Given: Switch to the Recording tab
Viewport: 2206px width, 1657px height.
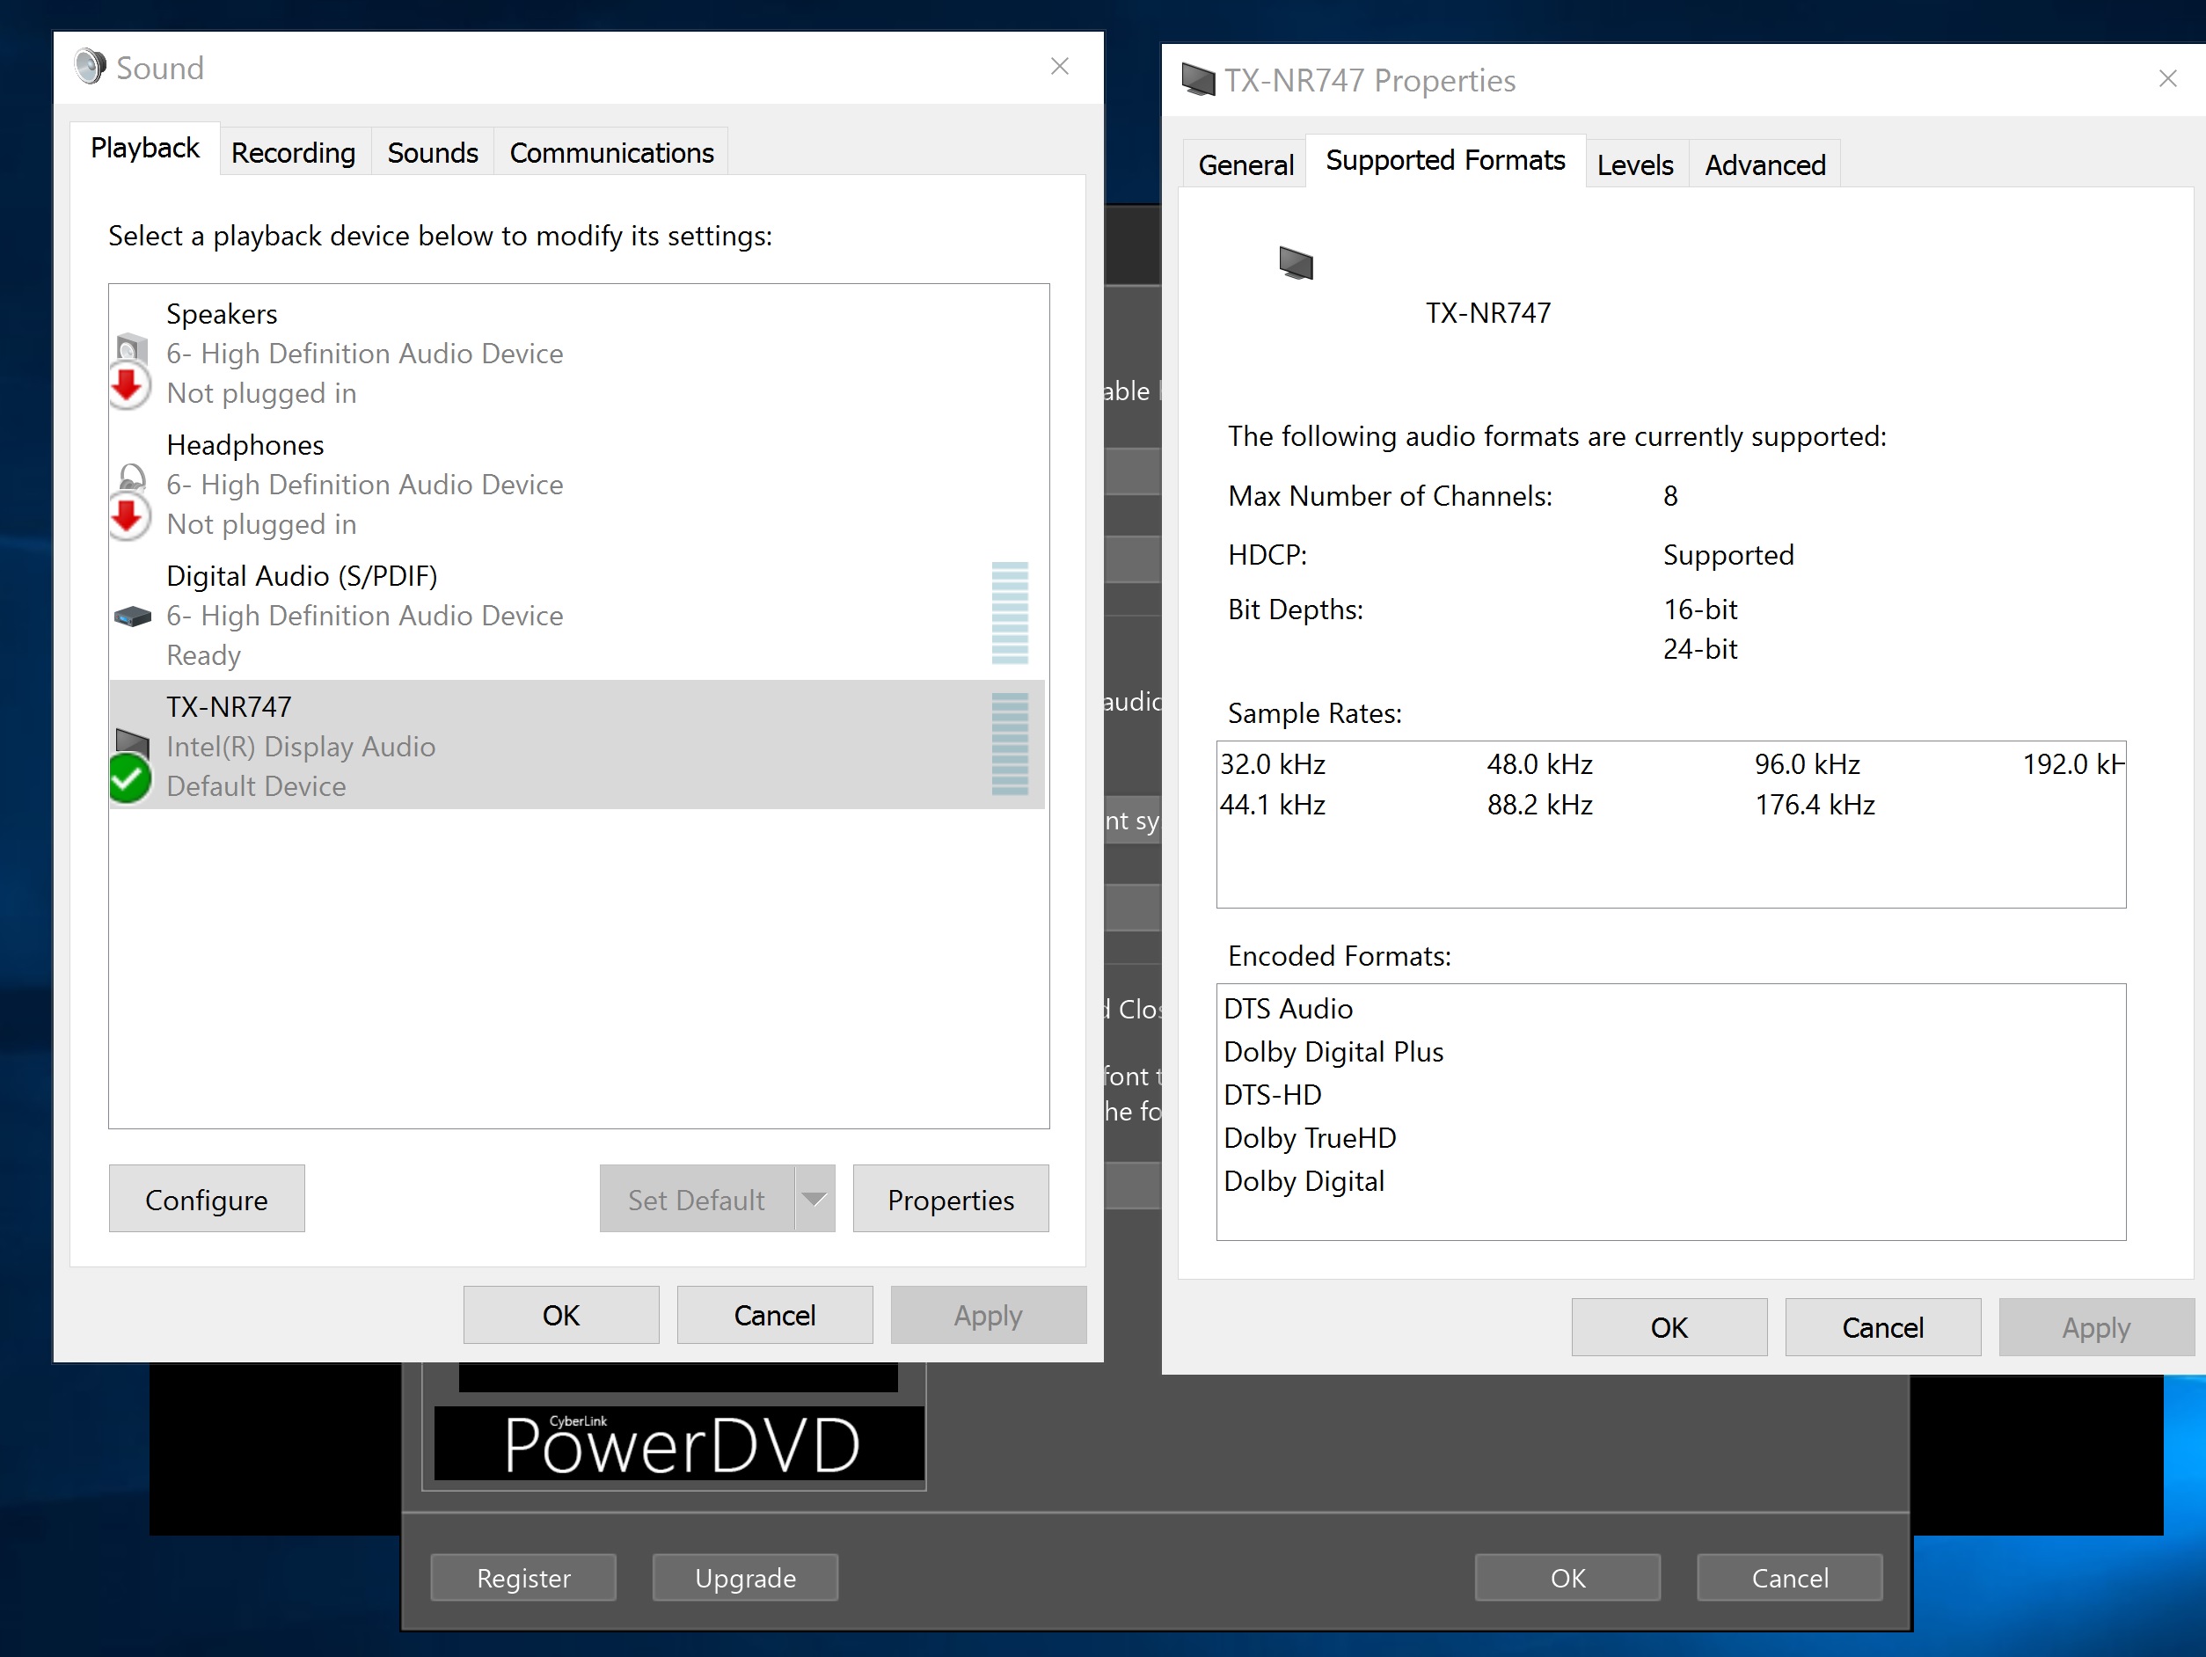Looking at the screenshot, I should pos(293,152).
